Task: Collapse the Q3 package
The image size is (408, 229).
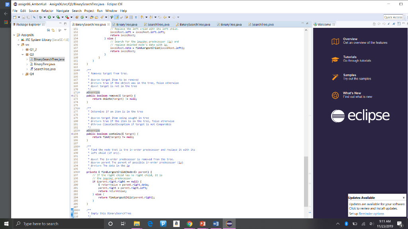Action: (x=23, y=54)
